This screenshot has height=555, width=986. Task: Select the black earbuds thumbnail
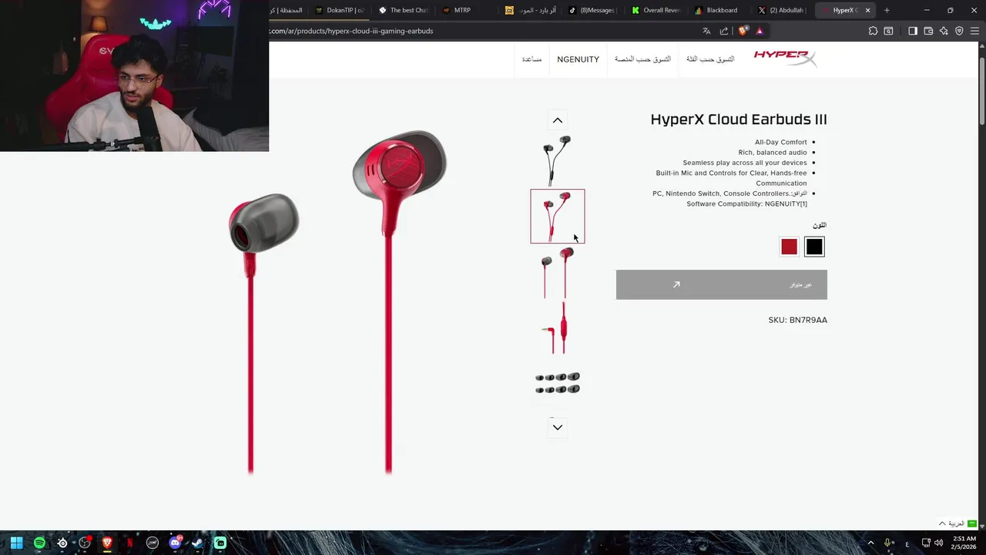(558, 160)
